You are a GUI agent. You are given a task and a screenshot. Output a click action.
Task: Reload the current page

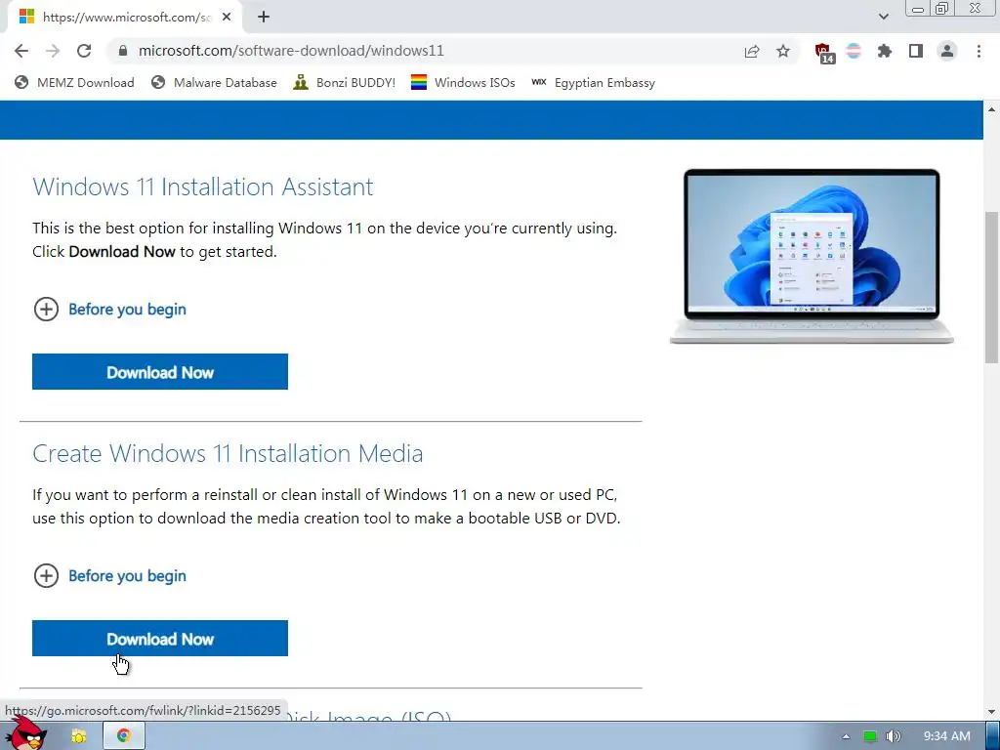pyautogui.click(x=84, y=51)
